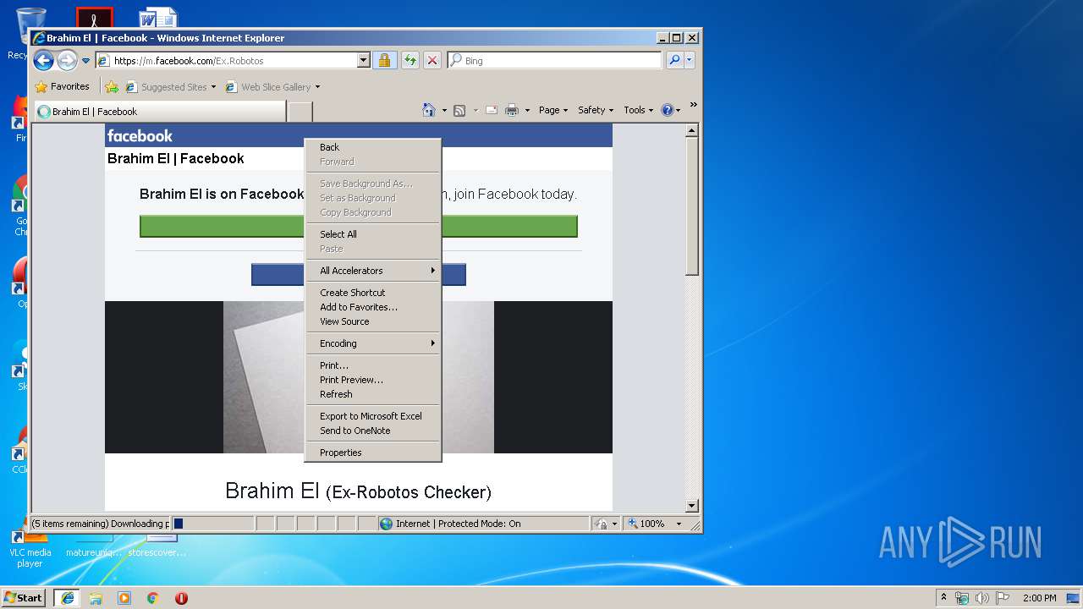Image resolution: width=1083 pixels, height=609 pixels.
Task: Expand All Accelerators submenu
Action: 372,271
